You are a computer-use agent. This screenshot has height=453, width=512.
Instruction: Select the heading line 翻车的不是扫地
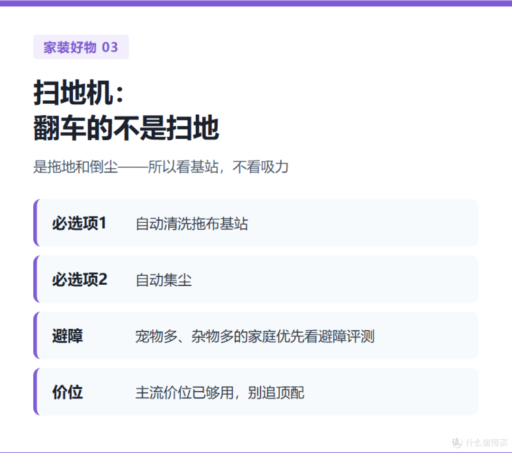(126, 127)
